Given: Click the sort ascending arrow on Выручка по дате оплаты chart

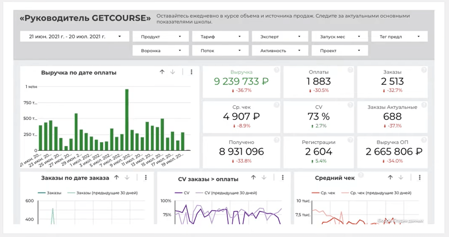Looking at the screenshot, I should tap(162, 72).
